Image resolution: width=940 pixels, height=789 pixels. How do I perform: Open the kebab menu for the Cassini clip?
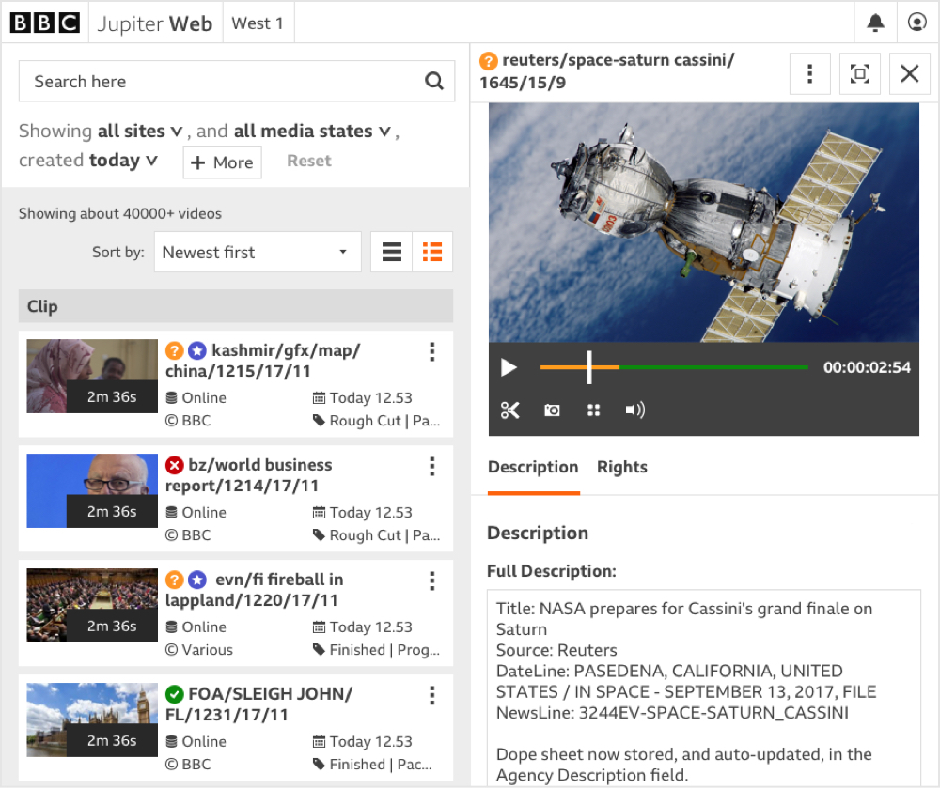pos(809,72)
